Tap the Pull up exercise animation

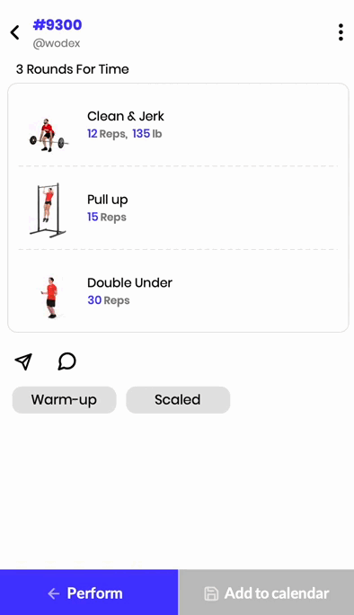pos(48,209)
